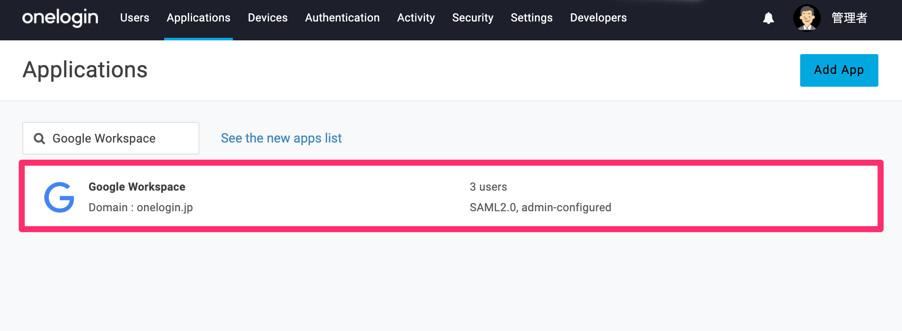902x331 pixels.
Task: Click the Domain : onelogin.jp text
Action: [141, 207]
